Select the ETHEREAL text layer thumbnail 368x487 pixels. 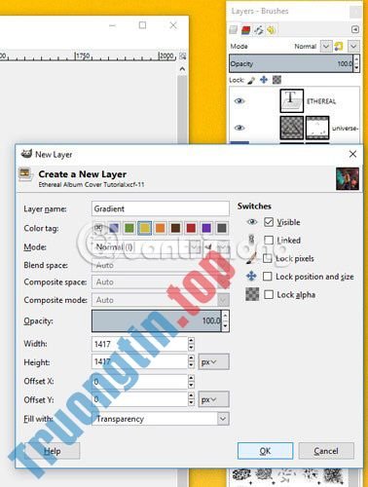point(292,100)
